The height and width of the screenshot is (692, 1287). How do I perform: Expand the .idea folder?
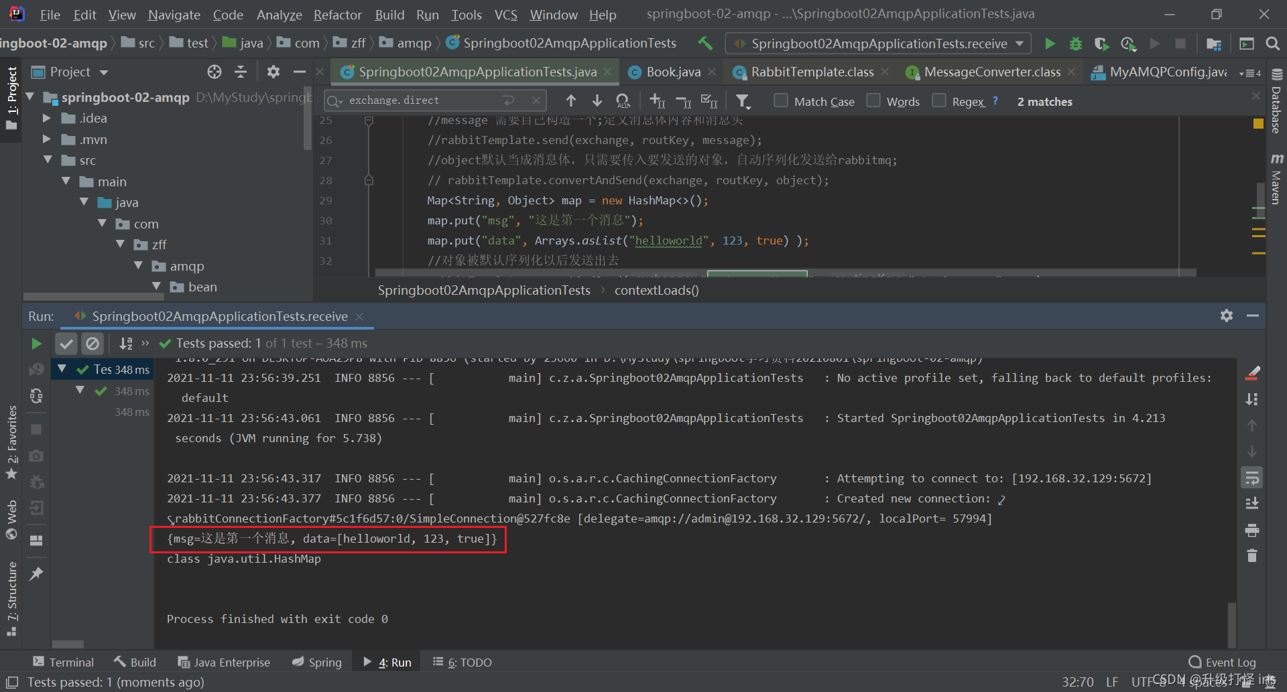point(47,119)
